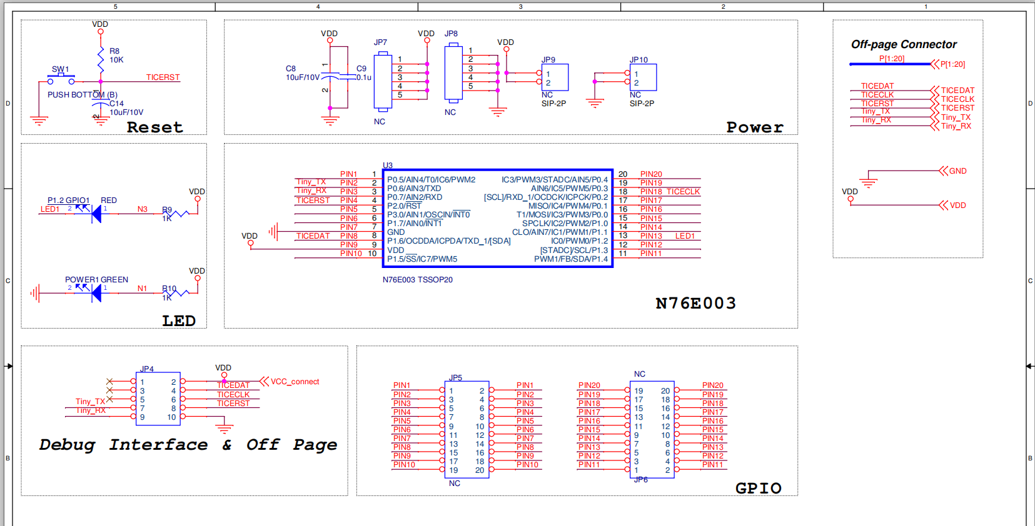Select the U3 designator above the chip
1035x526 pixels.
[x=388, y=166]
